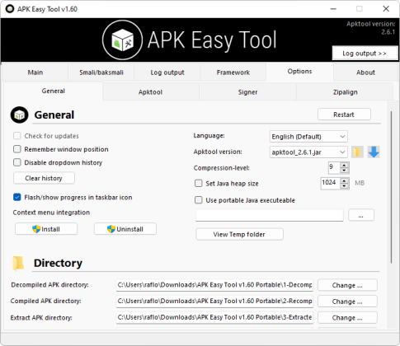Select the Options tab
The width and height of the screenshot is (400, 346).
point(299,72)
